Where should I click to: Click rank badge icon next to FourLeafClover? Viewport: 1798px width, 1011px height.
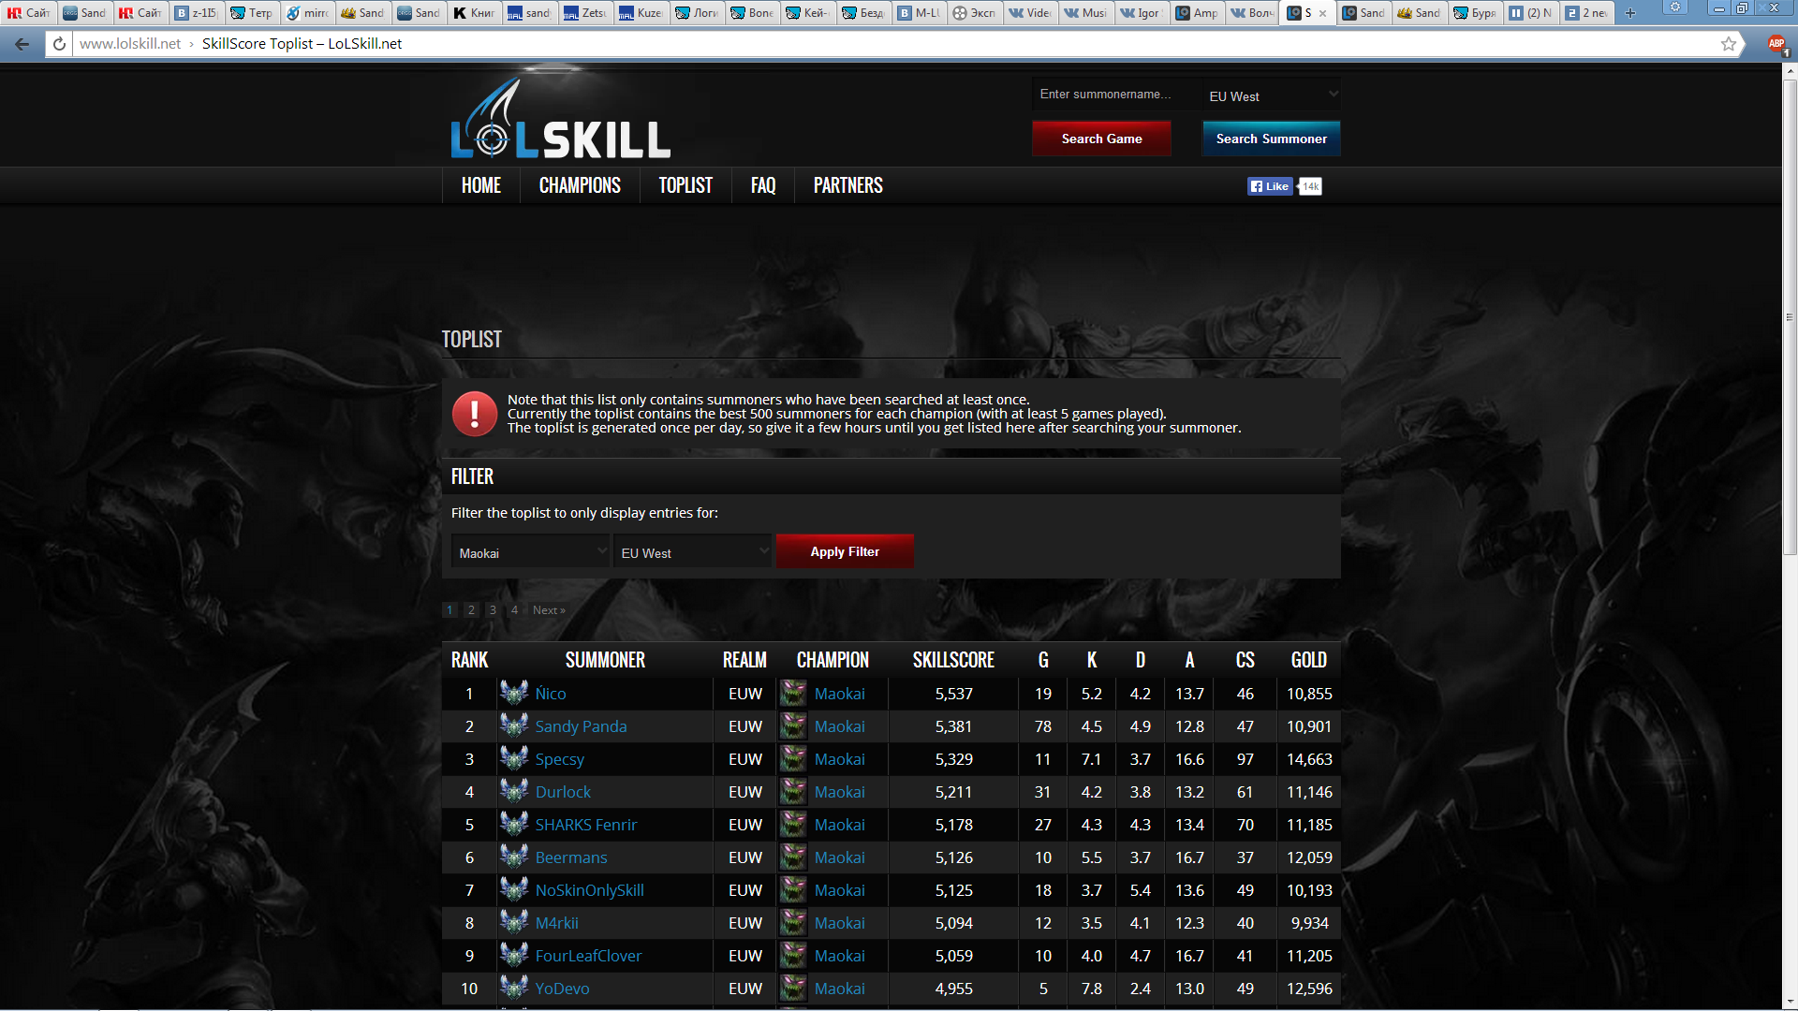[x=514, y=955]
